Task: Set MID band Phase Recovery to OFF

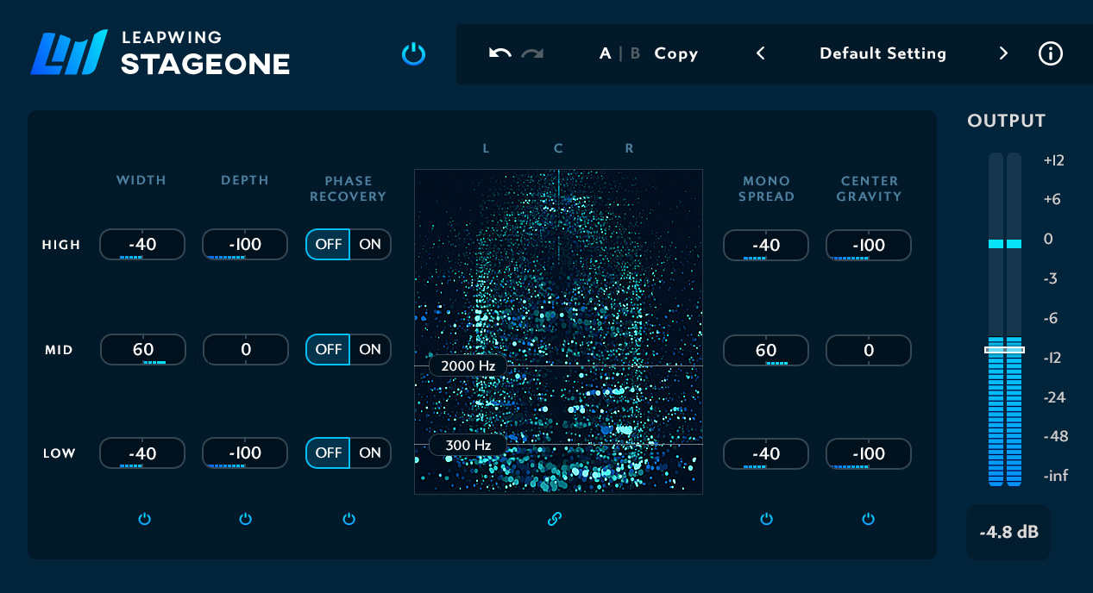Action: pos(328,349)
